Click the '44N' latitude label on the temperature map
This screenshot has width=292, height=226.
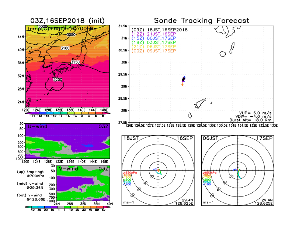click(21, 37)
